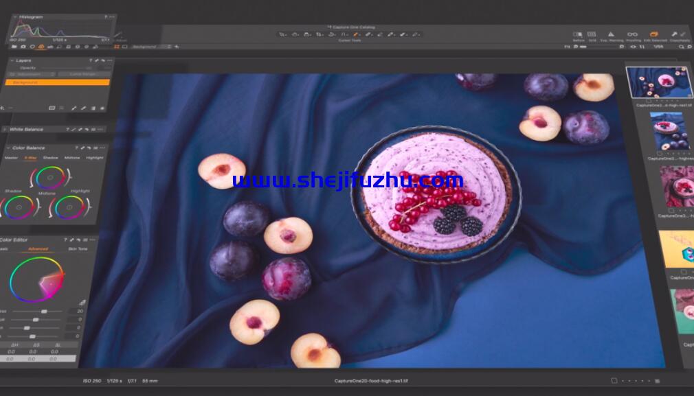Open help for the Color Balance panel

(x=76, y=148)
